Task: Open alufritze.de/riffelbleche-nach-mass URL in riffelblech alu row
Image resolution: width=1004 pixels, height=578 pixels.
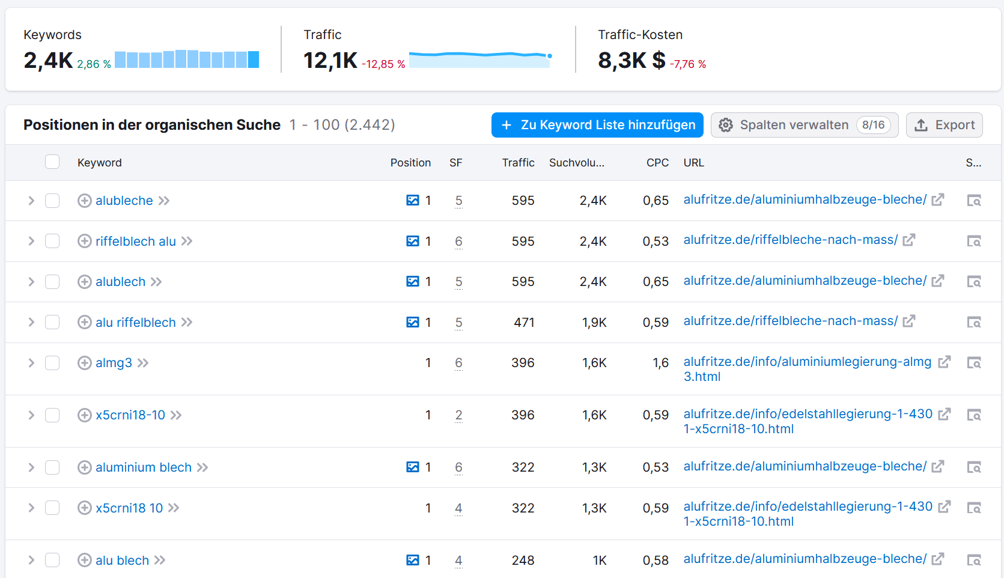Action: [791, 240]
